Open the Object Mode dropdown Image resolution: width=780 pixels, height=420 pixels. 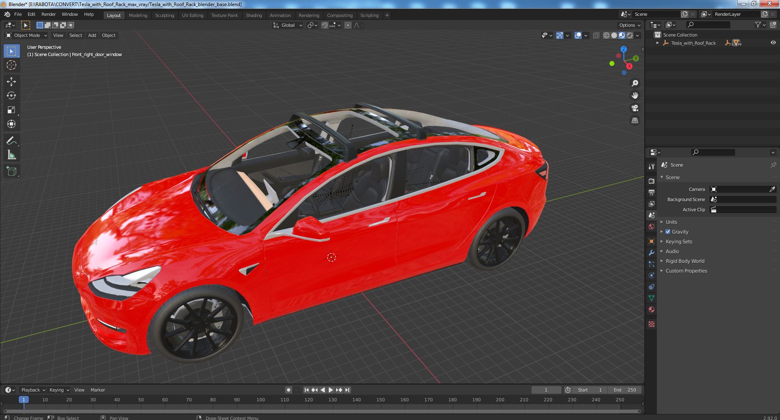[x=26, y=35]
